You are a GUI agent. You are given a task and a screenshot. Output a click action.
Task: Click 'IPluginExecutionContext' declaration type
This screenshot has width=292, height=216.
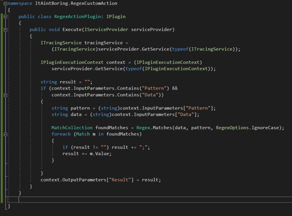coord(72,62)
